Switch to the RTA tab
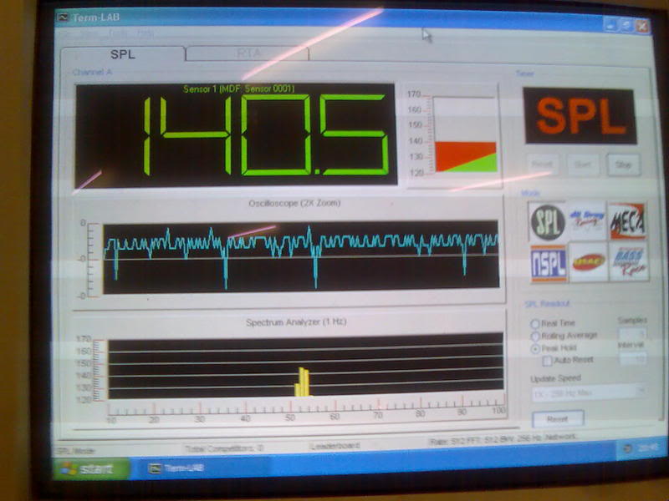This screenshot has height=501, width=669. tap(247, 53)
